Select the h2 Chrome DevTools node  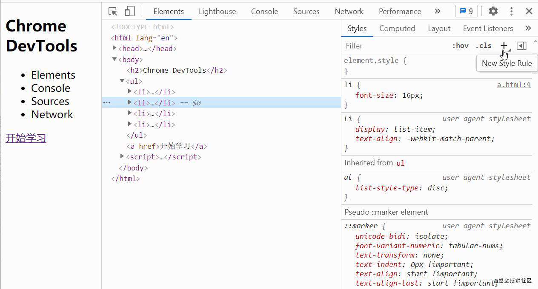pos(177,70)
